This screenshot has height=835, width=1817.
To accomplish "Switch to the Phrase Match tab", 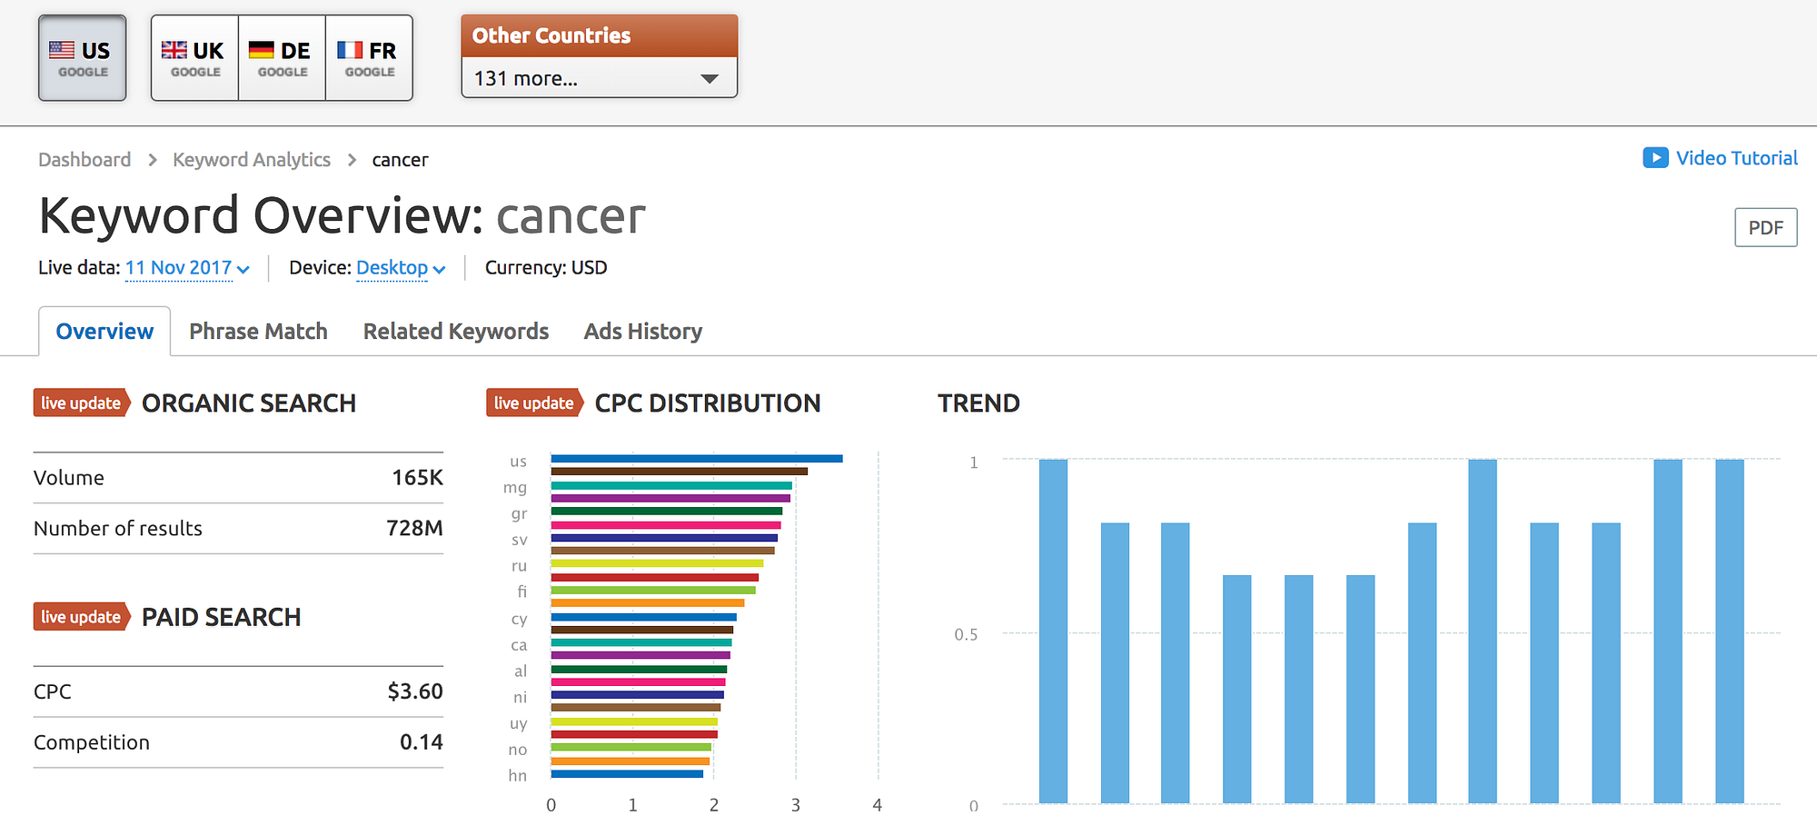I will click(x=258, y=332).
